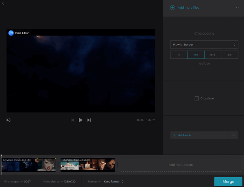Viewport: 244px width, 187px height.
Task: Skip to the next clip
Action: (x=89, y=120)
